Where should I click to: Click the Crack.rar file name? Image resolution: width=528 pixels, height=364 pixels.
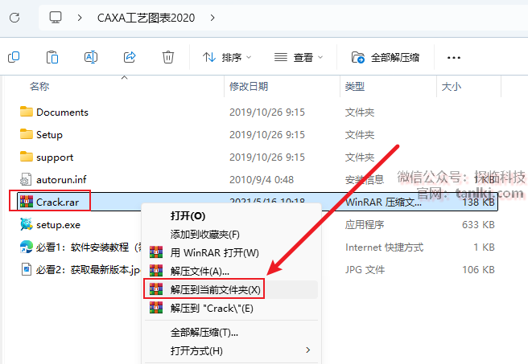pyautogui.click(x=58, y=202)
